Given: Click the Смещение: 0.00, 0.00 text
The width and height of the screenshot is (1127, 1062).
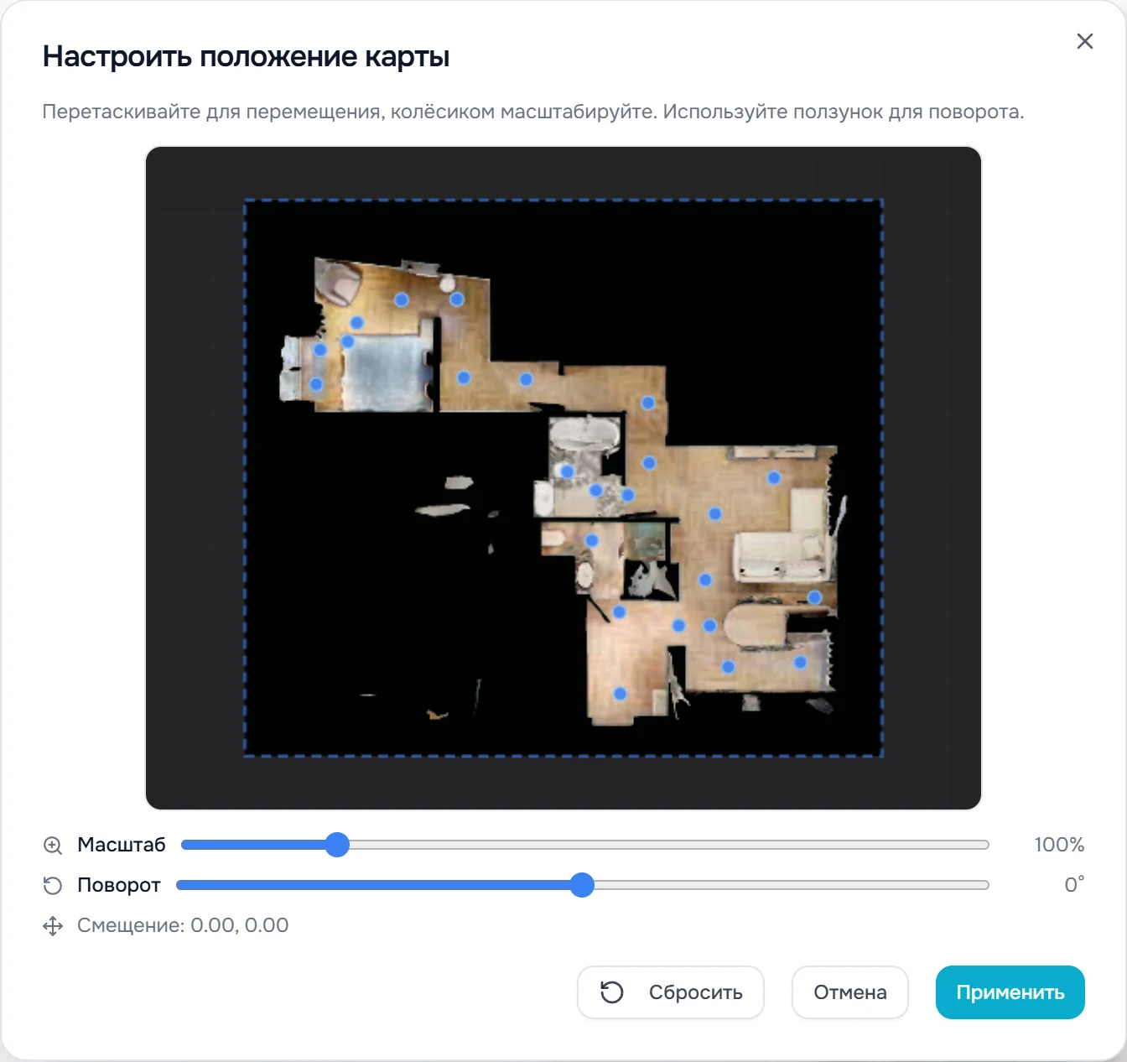Looking at the screenshot, I should (x=183, y=925).
